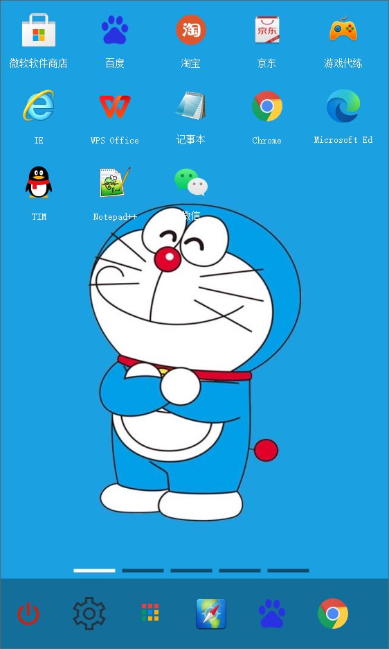The height and width of the screenshot is (649, 389).
Task: Select the third page indicator bar
Action: point(191,571)
